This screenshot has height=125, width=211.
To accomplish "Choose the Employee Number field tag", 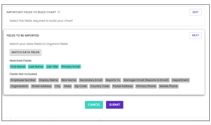I will click(x=23, y=80).
